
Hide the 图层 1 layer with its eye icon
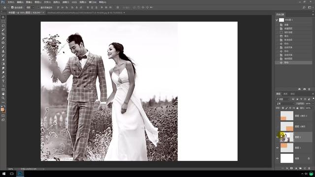tap(278, 147)
